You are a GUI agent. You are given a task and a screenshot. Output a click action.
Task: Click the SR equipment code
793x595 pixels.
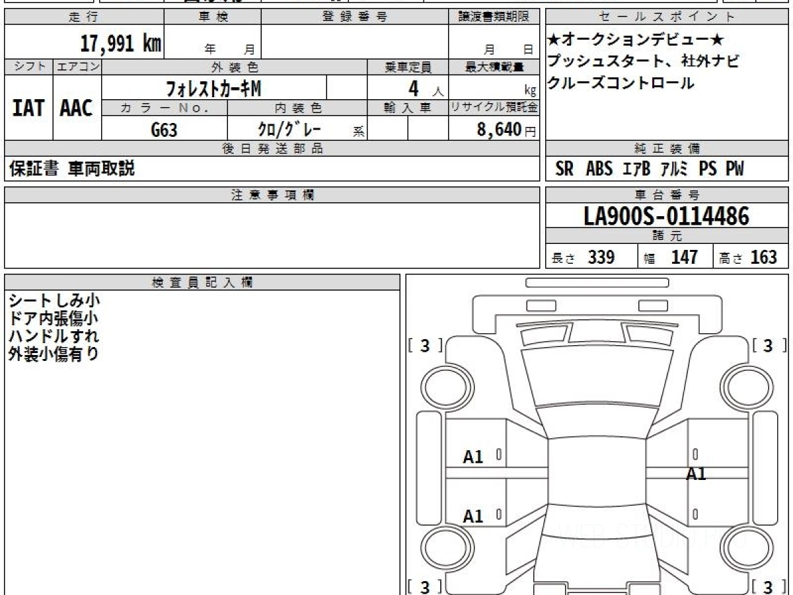tap(565, 169)
